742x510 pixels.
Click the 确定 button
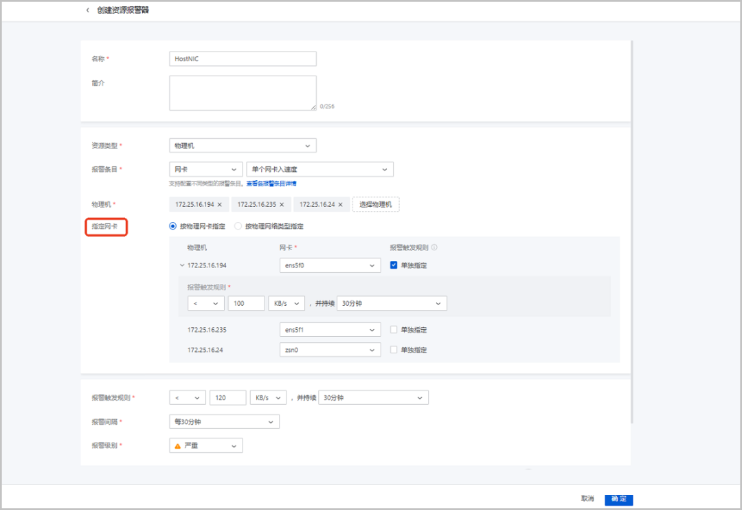tap(618, 499)
